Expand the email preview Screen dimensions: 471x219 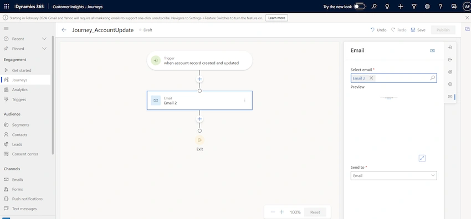[x=422, y=158]
